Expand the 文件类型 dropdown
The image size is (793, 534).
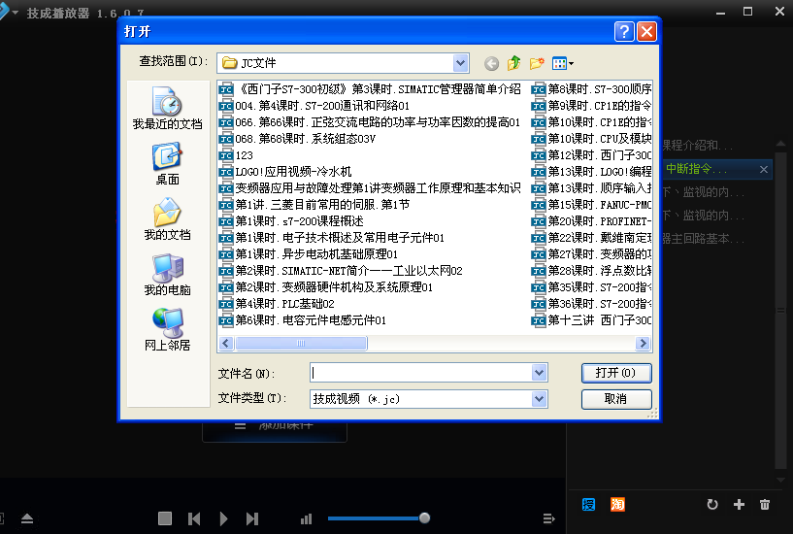(x=540, y=399)
